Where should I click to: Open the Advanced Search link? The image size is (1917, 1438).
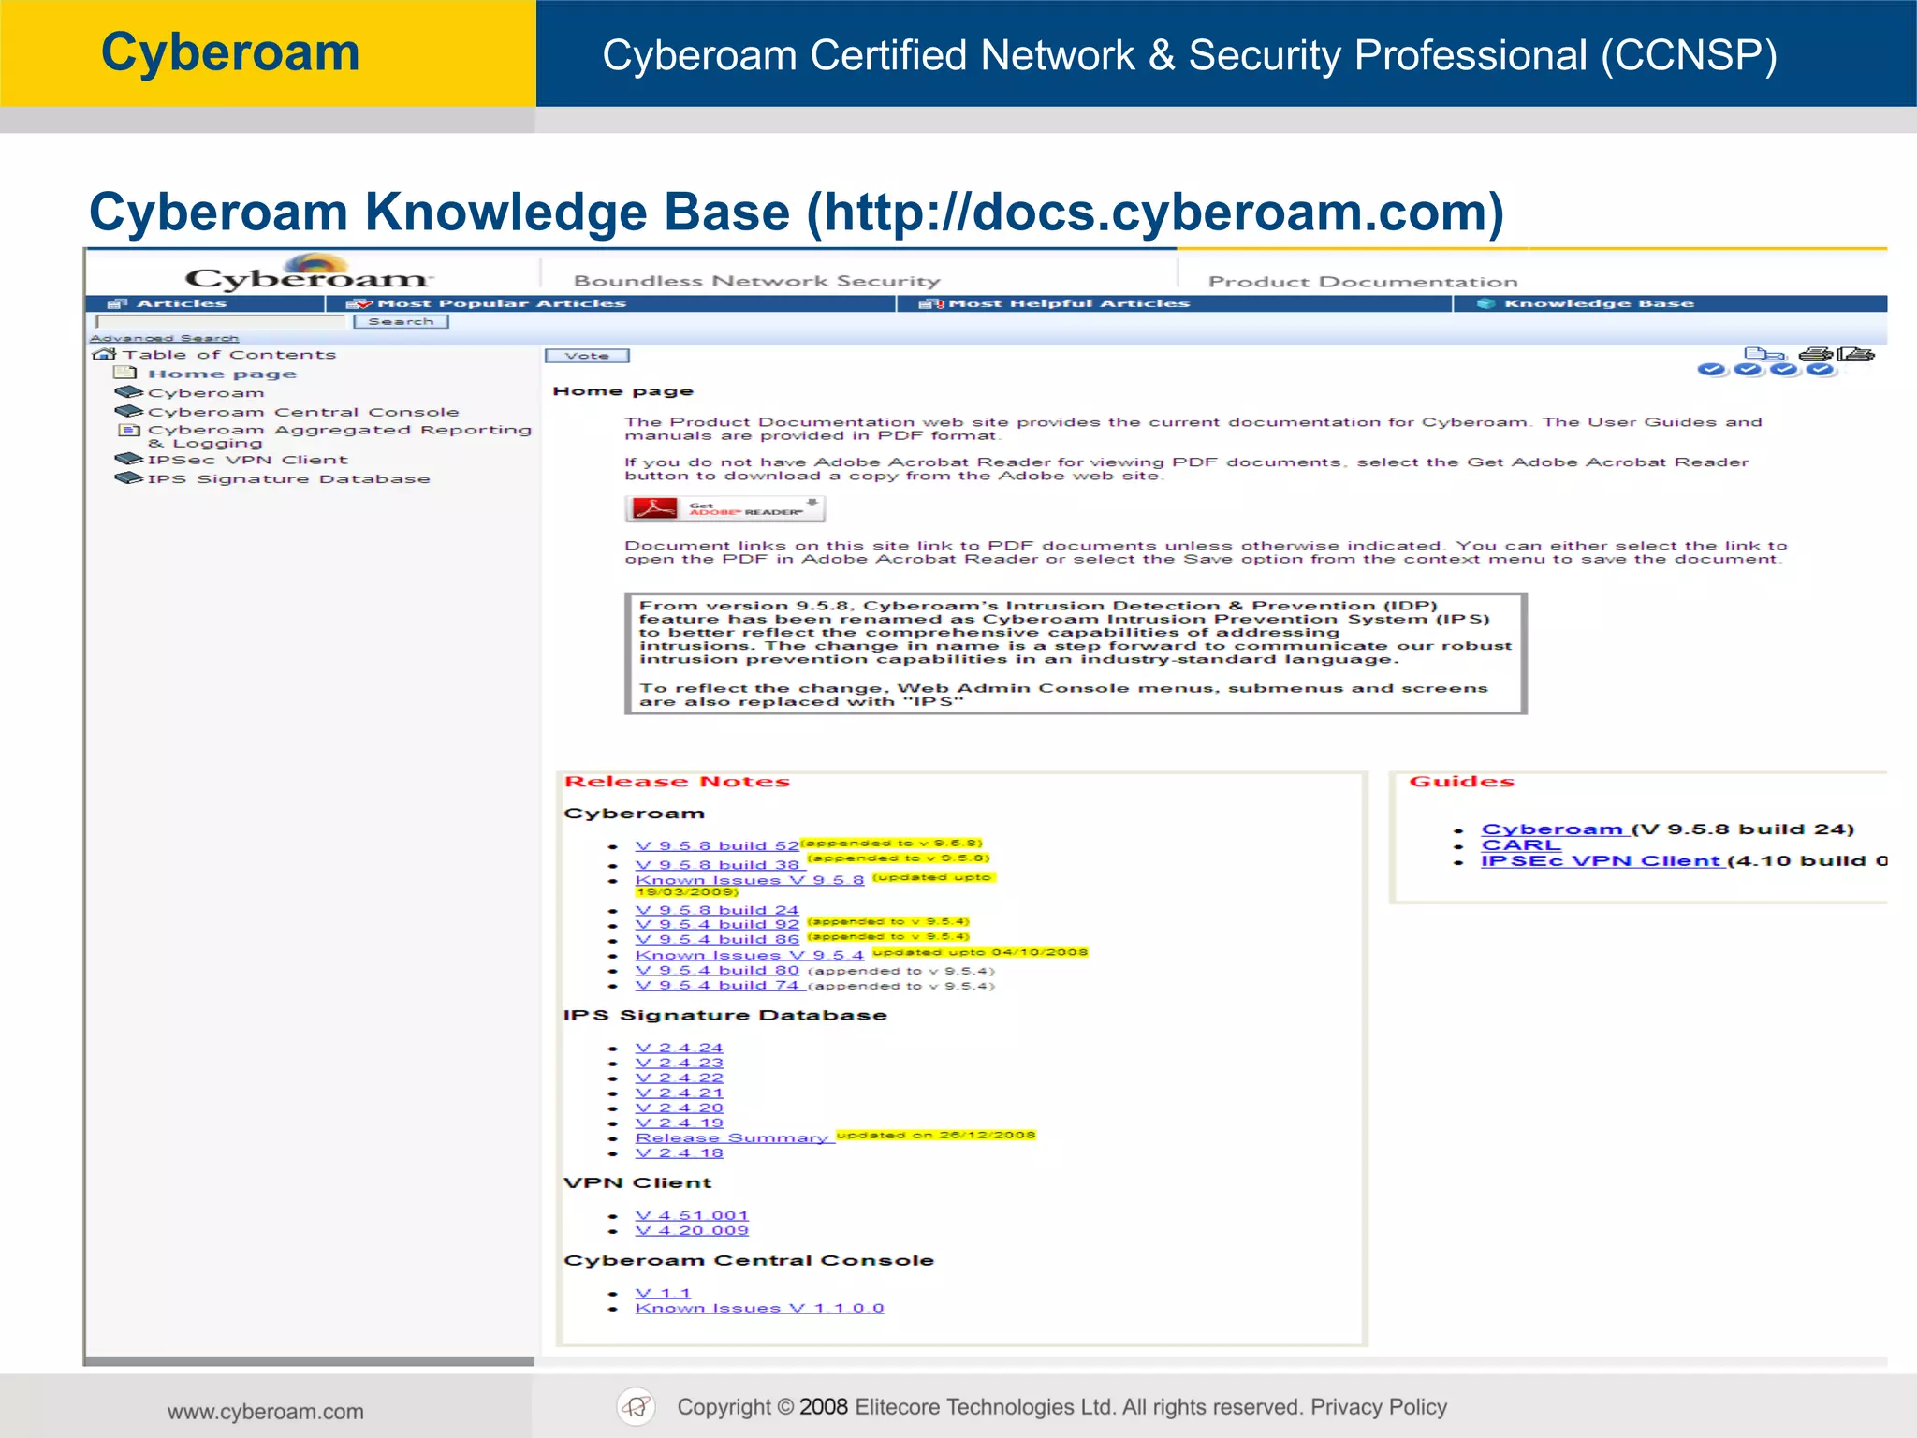pyautogui.click(x=165, y=338)
